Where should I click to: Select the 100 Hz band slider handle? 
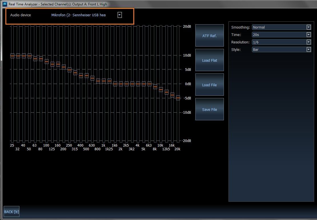click(x=47, y=61)
